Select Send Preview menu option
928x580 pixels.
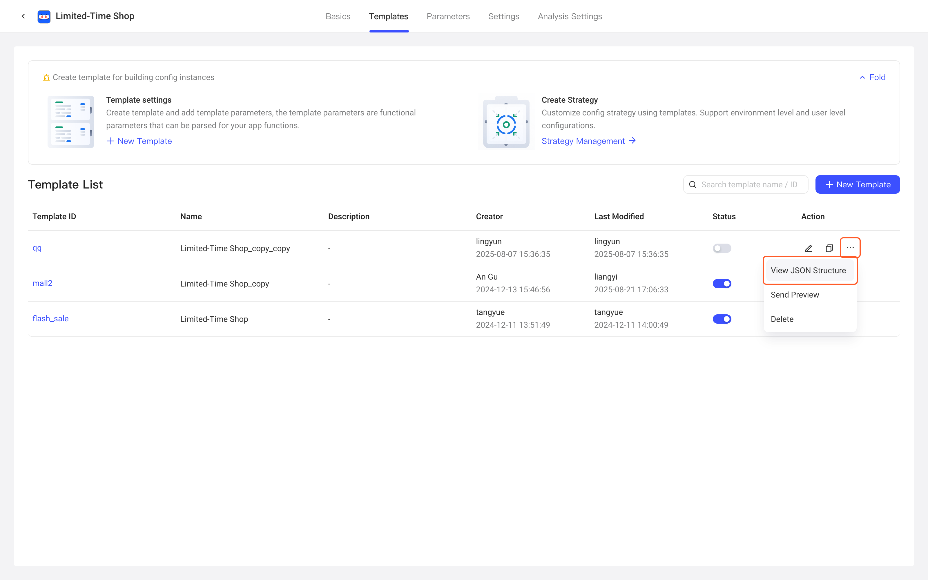[x=810, y=295]
